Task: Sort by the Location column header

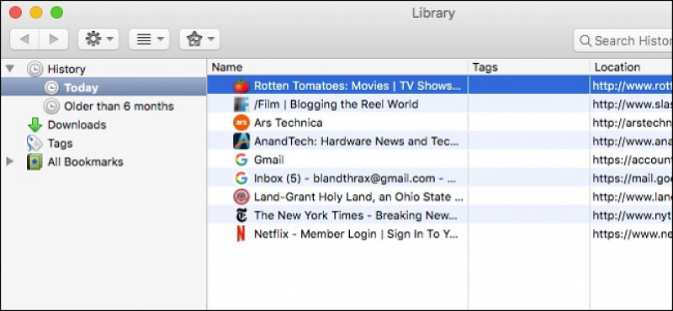Action: 632,67
